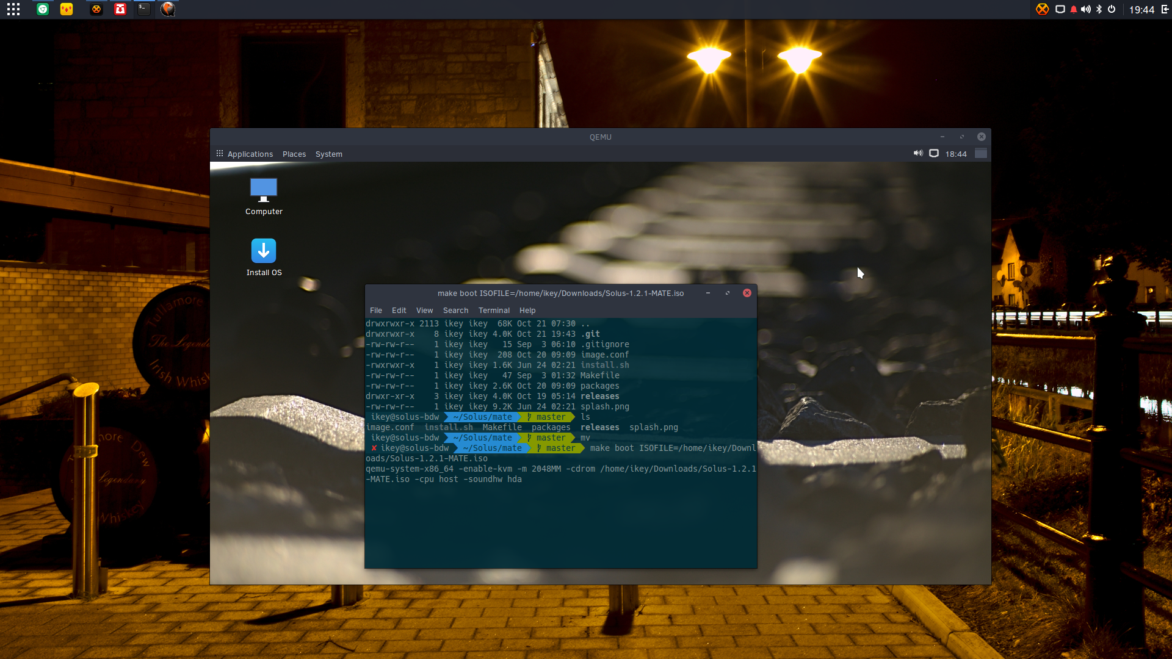Click the 'mv' command in terminal prompt
This screenshot has height=659, width=1172.
(585, 438)
